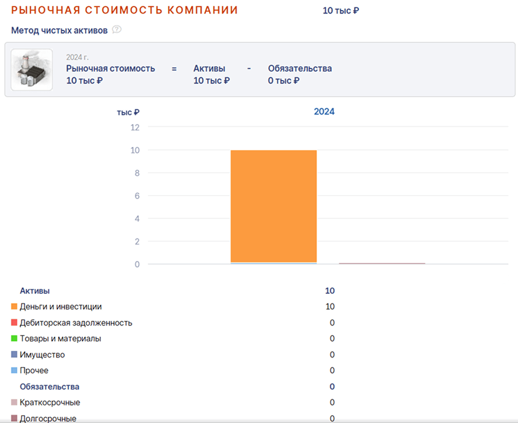Viewport: 518px width, 423px height.
Task: Click the help icon beside Метод чистых активов
Action: click(x=117, y=30)
